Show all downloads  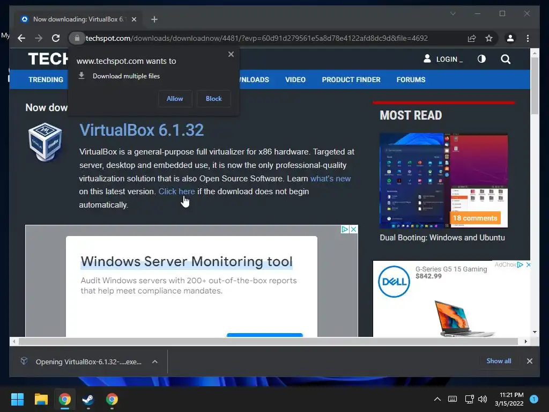(x=499, y=361)
